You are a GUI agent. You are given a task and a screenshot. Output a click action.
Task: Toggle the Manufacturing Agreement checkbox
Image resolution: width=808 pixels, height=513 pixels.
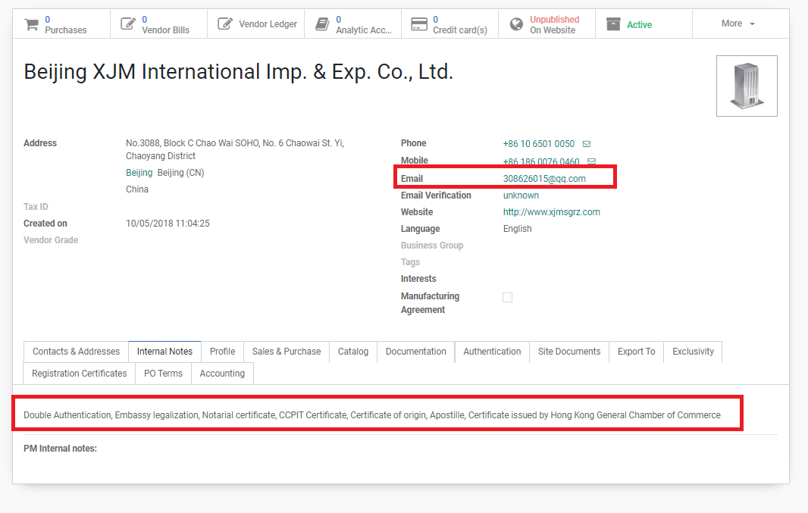[x=508, y=297]
